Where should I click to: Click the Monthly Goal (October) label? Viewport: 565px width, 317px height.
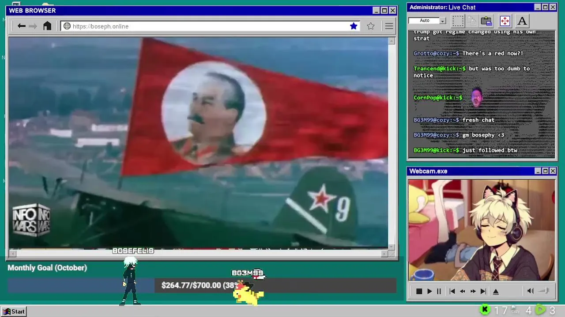[47, 268]
